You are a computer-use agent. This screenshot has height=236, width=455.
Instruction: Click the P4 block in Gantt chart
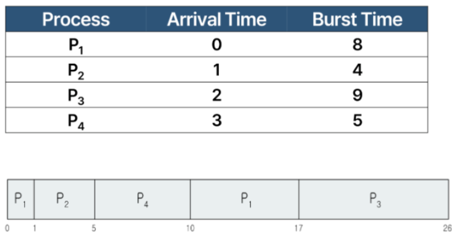[142, 199]
